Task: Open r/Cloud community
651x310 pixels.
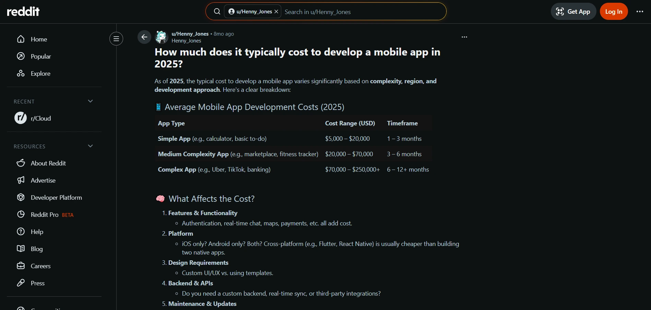Action: pyautogui.click(x=40, y=119)
